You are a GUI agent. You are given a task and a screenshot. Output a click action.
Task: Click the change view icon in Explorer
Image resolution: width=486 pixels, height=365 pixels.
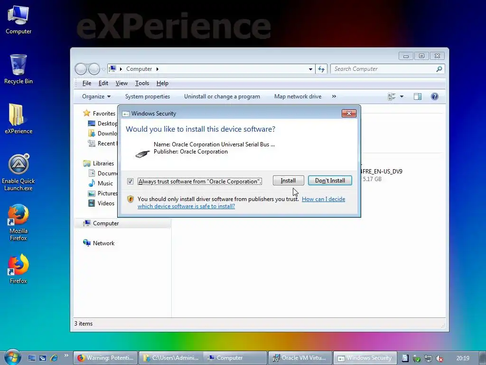tap(392, 96)
